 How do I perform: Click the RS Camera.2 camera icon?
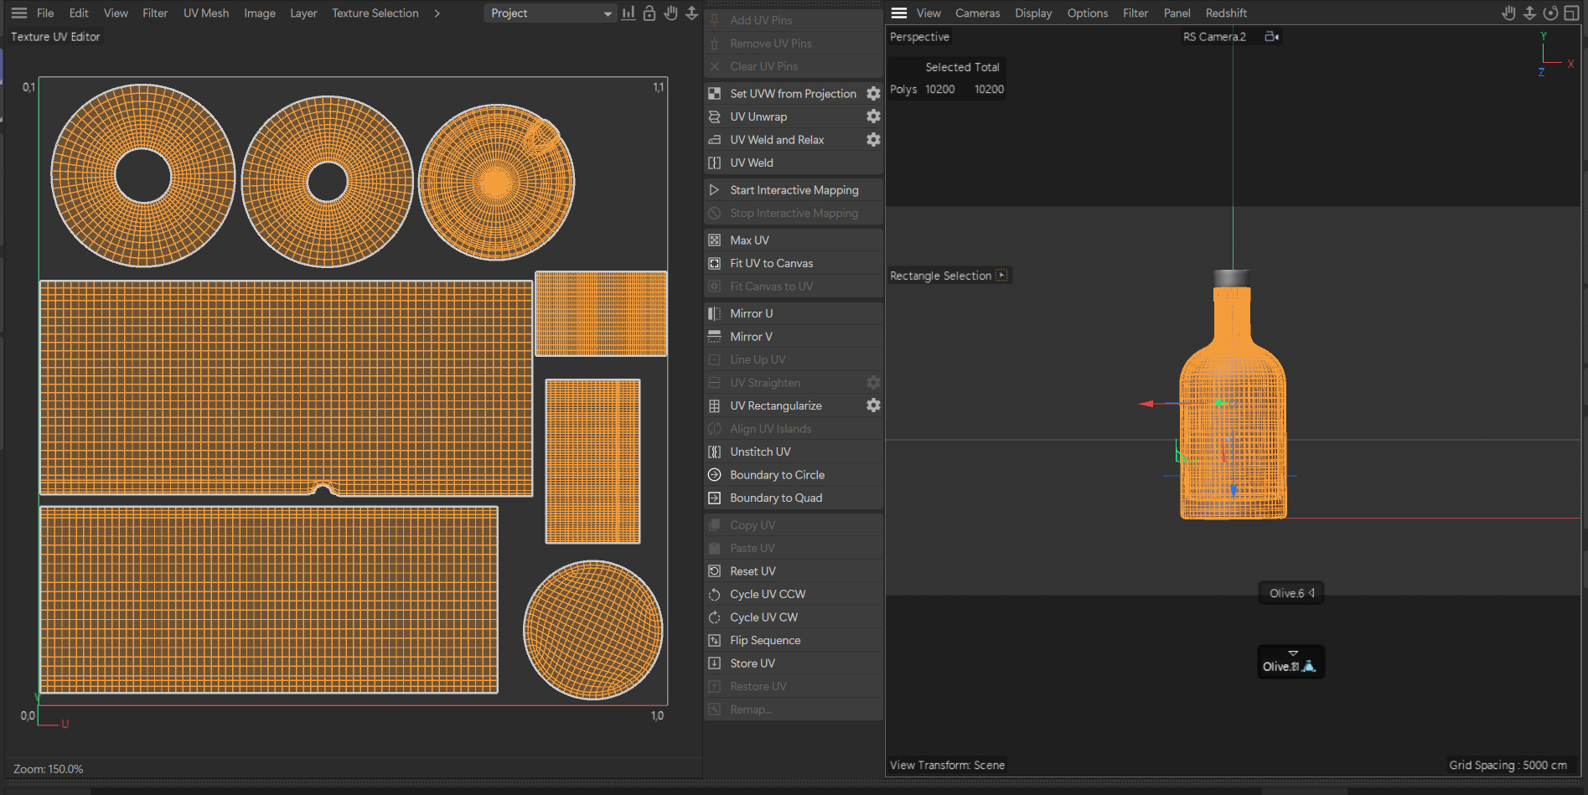click(1271, 37)
